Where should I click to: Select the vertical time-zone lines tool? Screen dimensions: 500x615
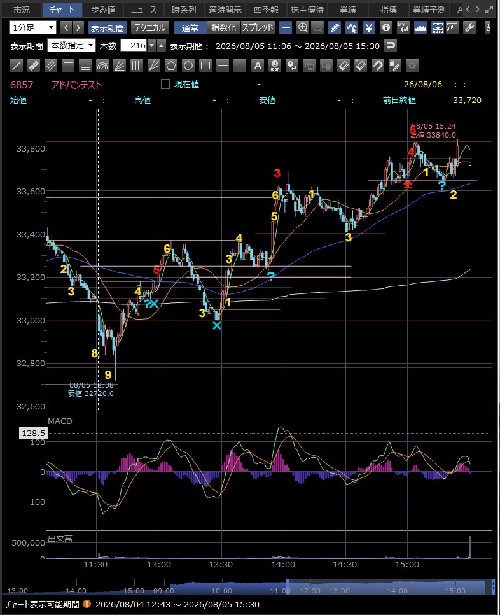(137, 66)
